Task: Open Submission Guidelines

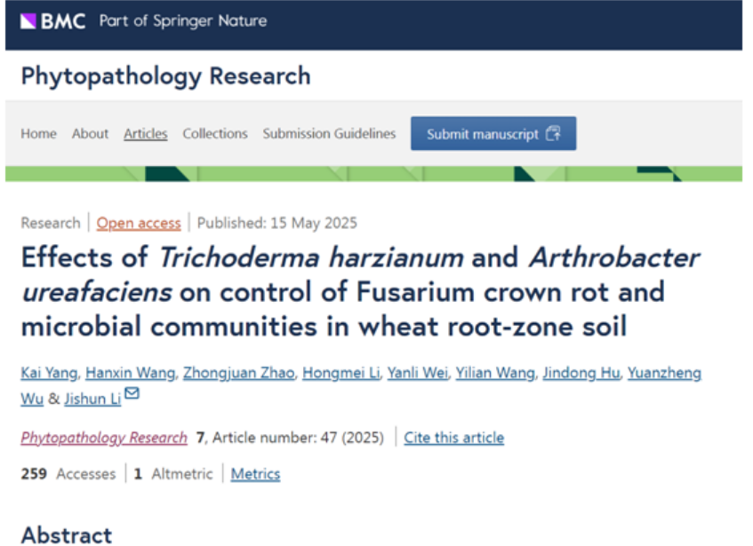Action: 329,134
